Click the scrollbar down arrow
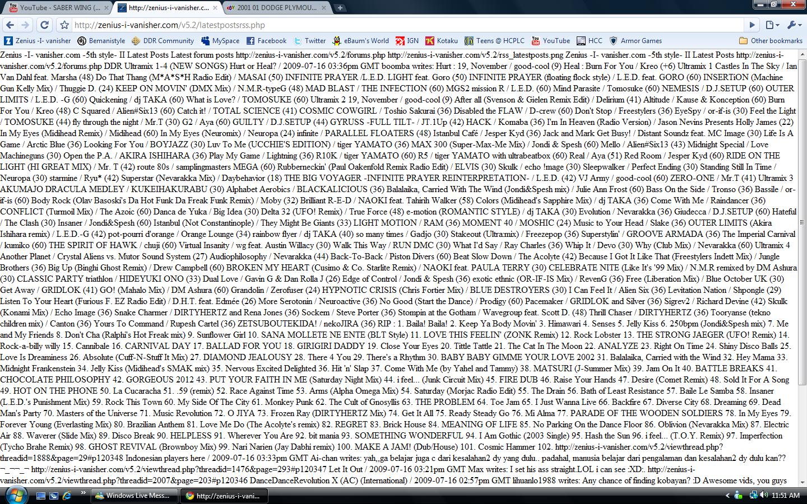 click(802, 482)
